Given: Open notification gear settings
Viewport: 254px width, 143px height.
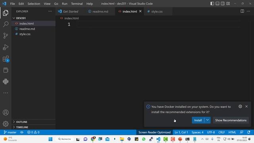Looking at the screenshot, I should tap(240, 106).
